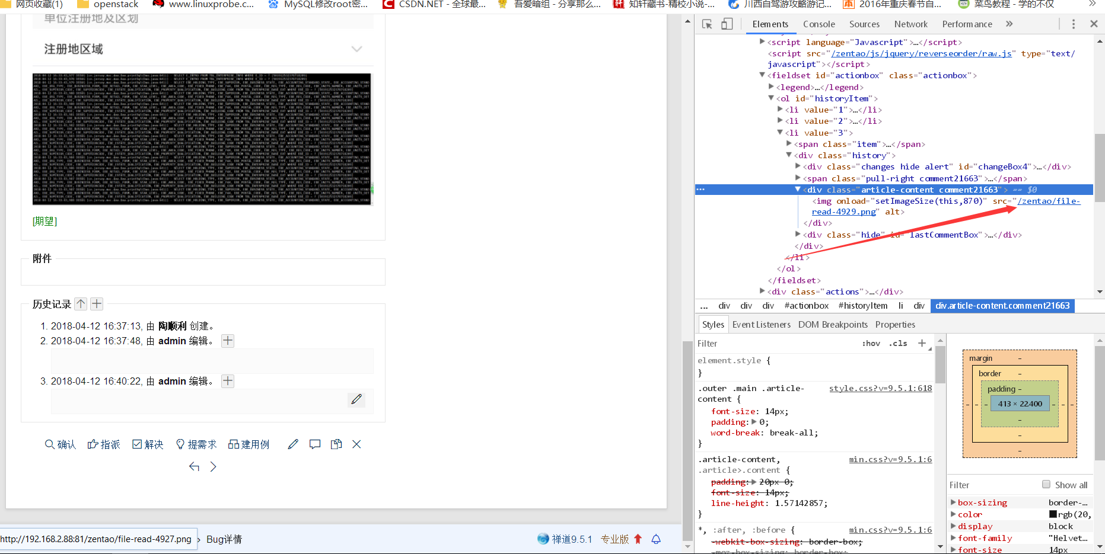Open the DevTools three-dot customize menu
Image resolution: width=1105 pixels, height=554 pixels.
1073,24
